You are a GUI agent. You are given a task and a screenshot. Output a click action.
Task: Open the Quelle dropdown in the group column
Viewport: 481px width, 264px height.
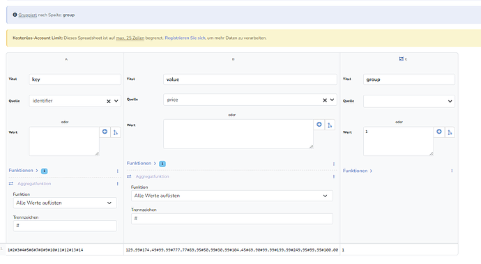pyautogui.click(x=409, y=101)
